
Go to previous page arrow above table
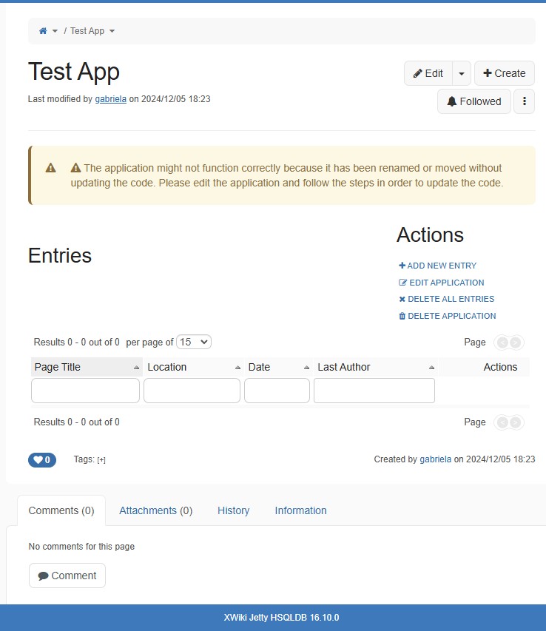[502, 343]
